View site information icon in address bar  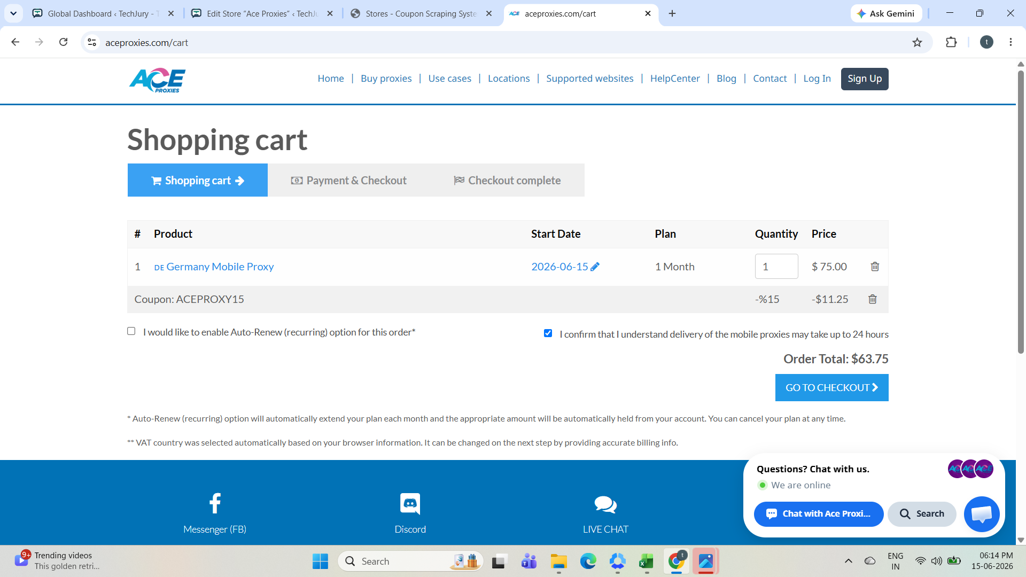[92, 42]
